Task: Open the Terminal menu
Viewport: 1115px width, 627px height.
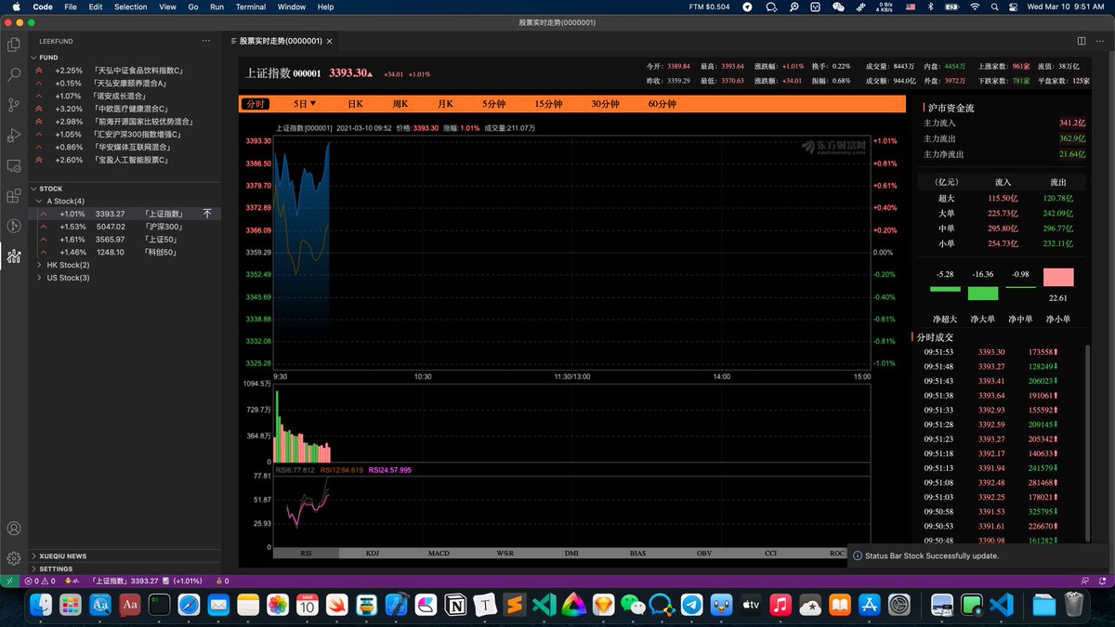Action: pos(250,7)
